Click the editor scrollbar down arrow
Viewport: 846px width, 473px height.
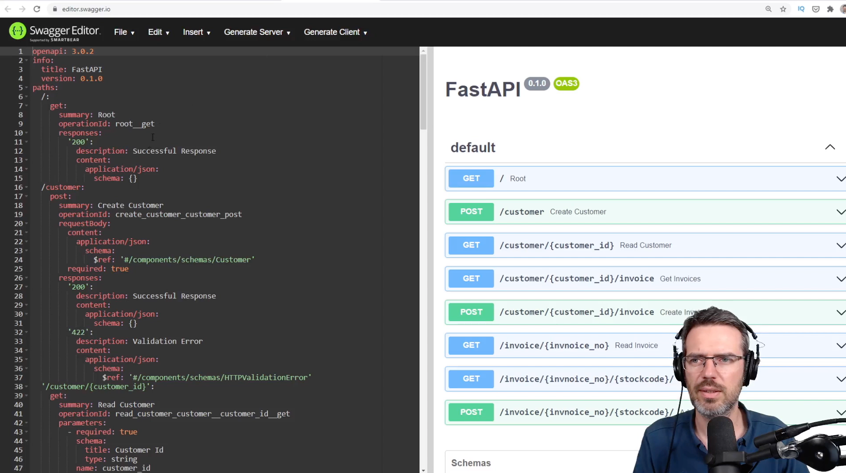tap(423, 470)
